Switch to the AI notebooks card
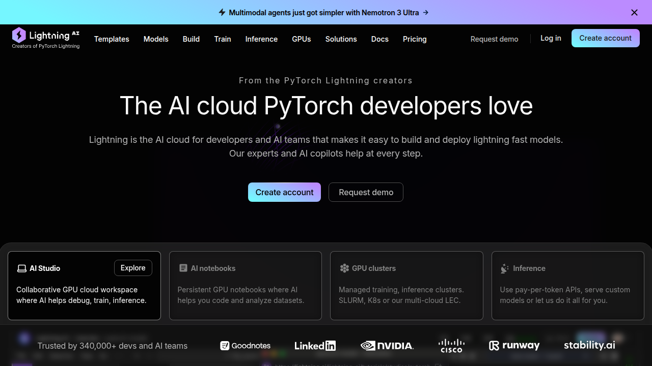The height and width of the screenshot is (366, 652). click(246, 286)
